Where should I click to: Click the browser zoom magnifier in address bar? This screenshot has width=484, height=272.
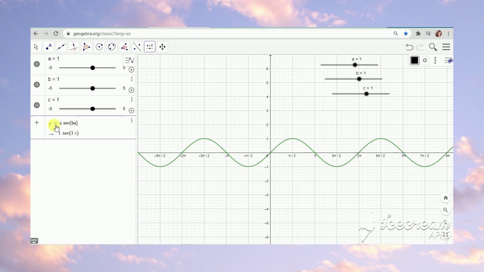click(396, 34)
